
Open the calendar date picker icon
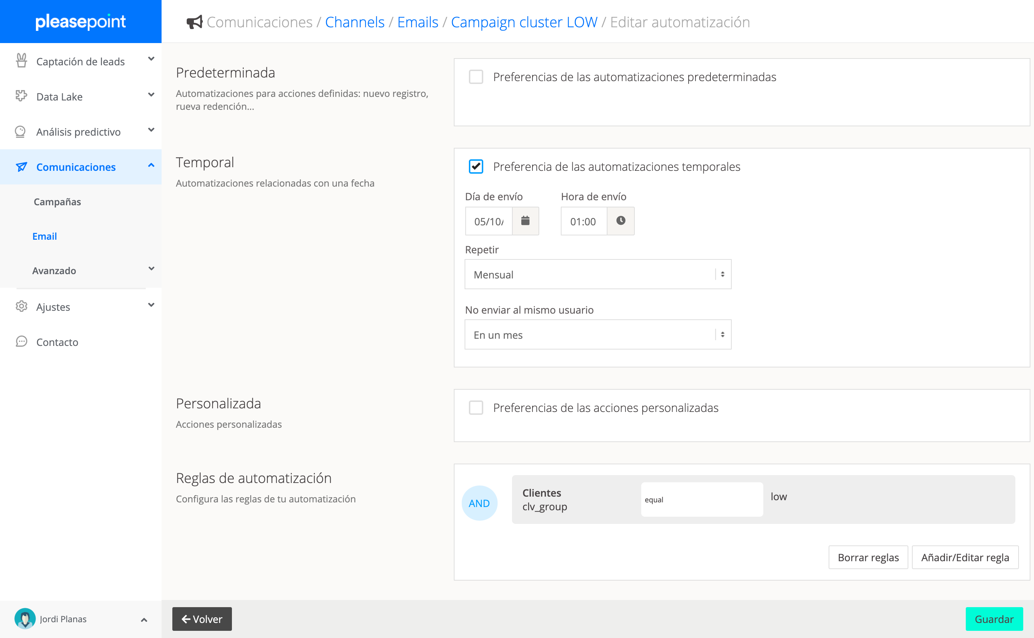point(525,221)
